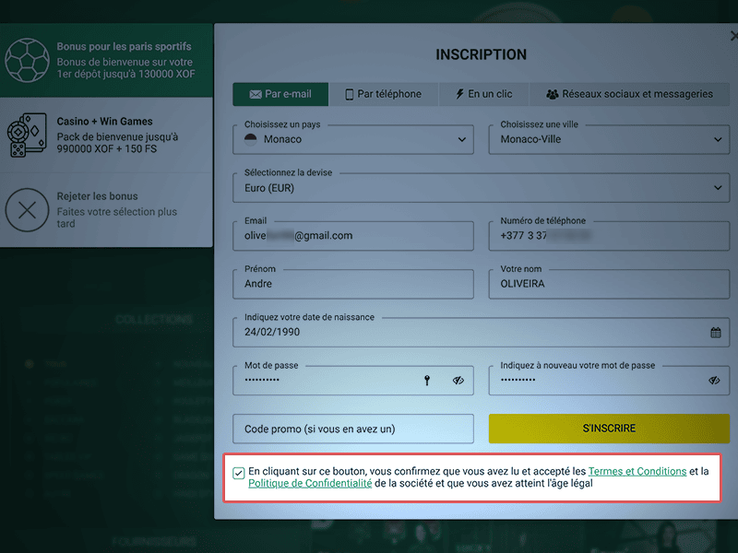Open the birth date calendar icon
738x553 pixels.
pyautogui.click(x=716, y=333)
